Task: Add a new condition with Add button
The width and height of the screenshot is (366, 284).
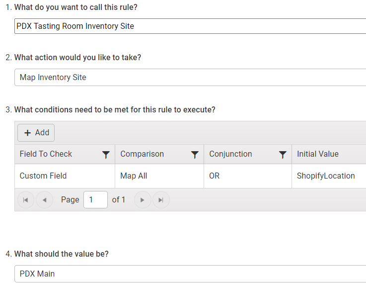Action: pyautogui.click(x=36, y=133)
